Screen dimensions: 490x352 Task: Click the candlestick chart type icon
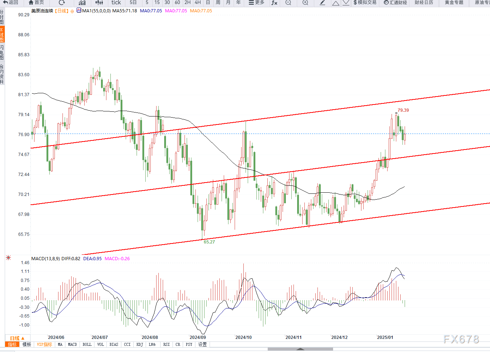[x=99, y=3]
